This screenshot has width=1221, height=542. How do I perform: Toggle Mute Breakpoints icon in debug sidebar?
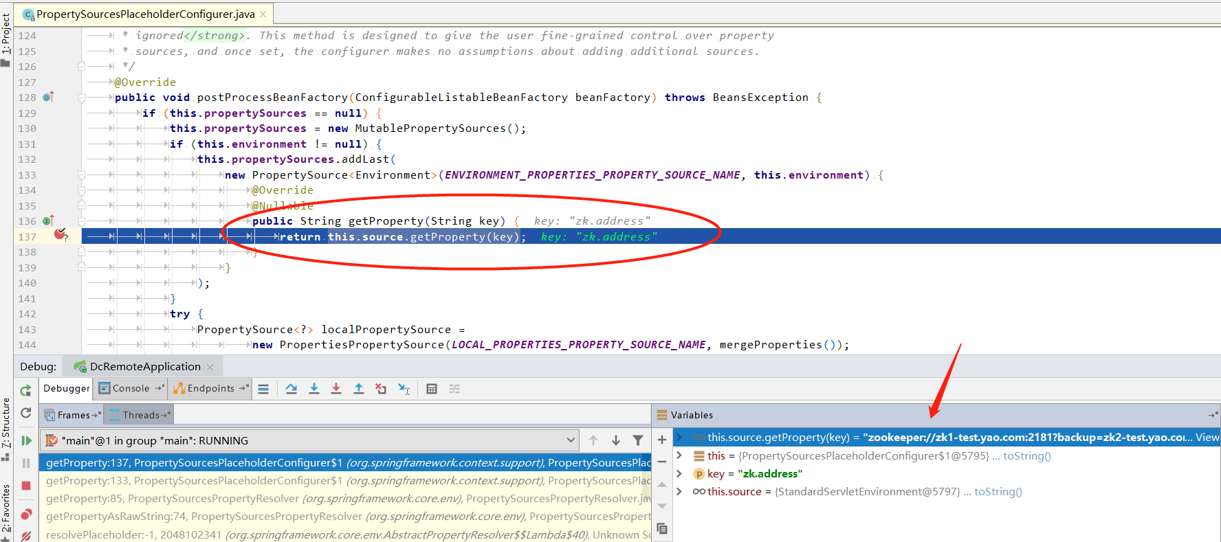(x=26, y=535)
